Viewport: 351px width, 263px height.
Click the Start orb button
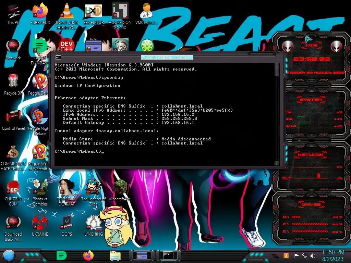tap(9, 256)
